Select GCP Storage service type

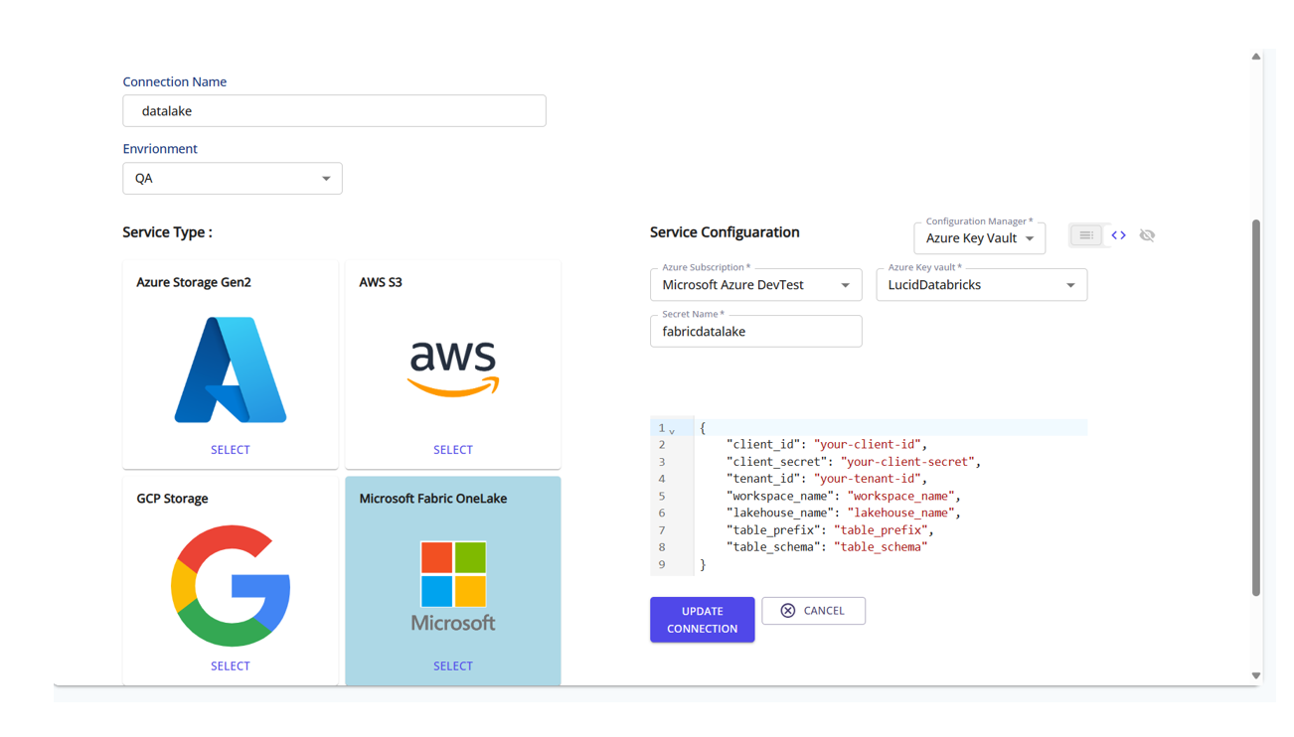coord(231,666)
